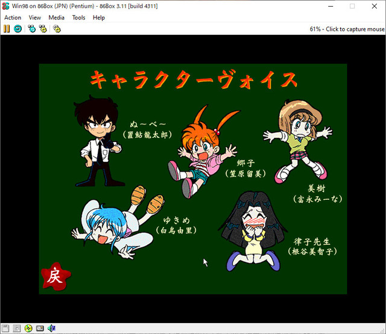Open emulator settings via the last toolbar icon
Viewport: 386px width, 334px height.
57,29
